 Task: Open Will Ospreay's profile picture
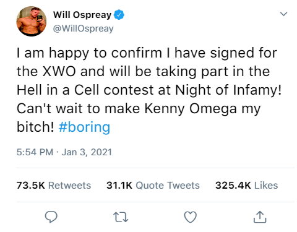click(x=32, y=21)
